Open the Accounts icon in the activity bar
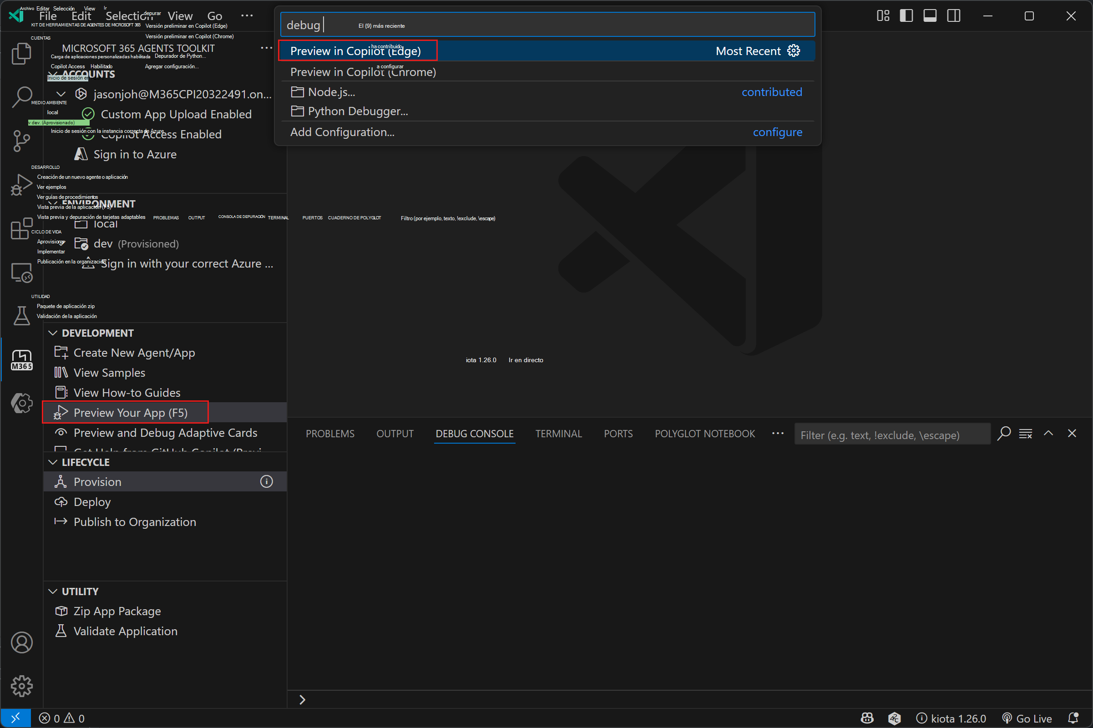The width and height of the screenshot is (1093, 728). [x=21, y=642]
